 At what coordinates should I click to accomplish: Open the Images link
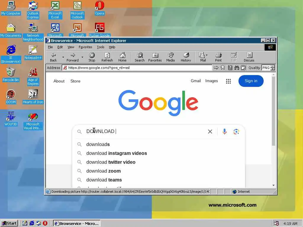coord(212,81)
